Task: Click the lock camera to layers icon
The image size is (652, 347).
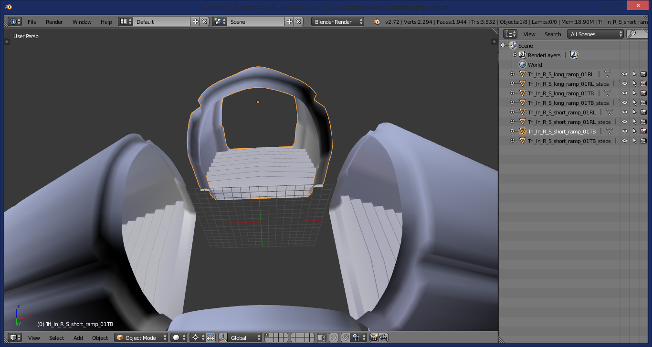Action: tap(322, 337)
